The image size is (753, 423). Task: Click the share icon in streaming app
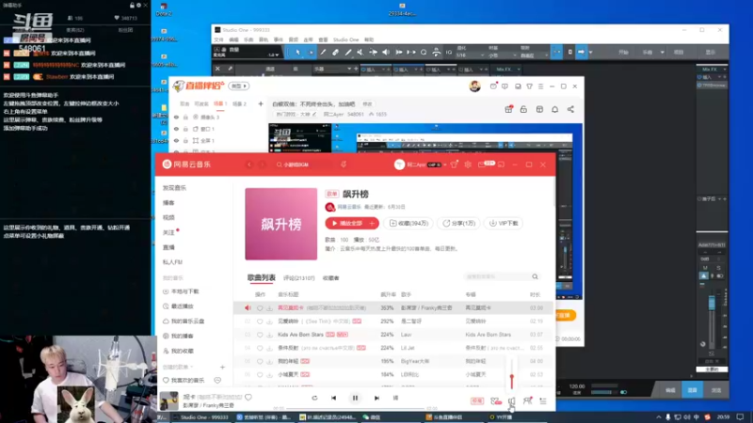(570, 109)
